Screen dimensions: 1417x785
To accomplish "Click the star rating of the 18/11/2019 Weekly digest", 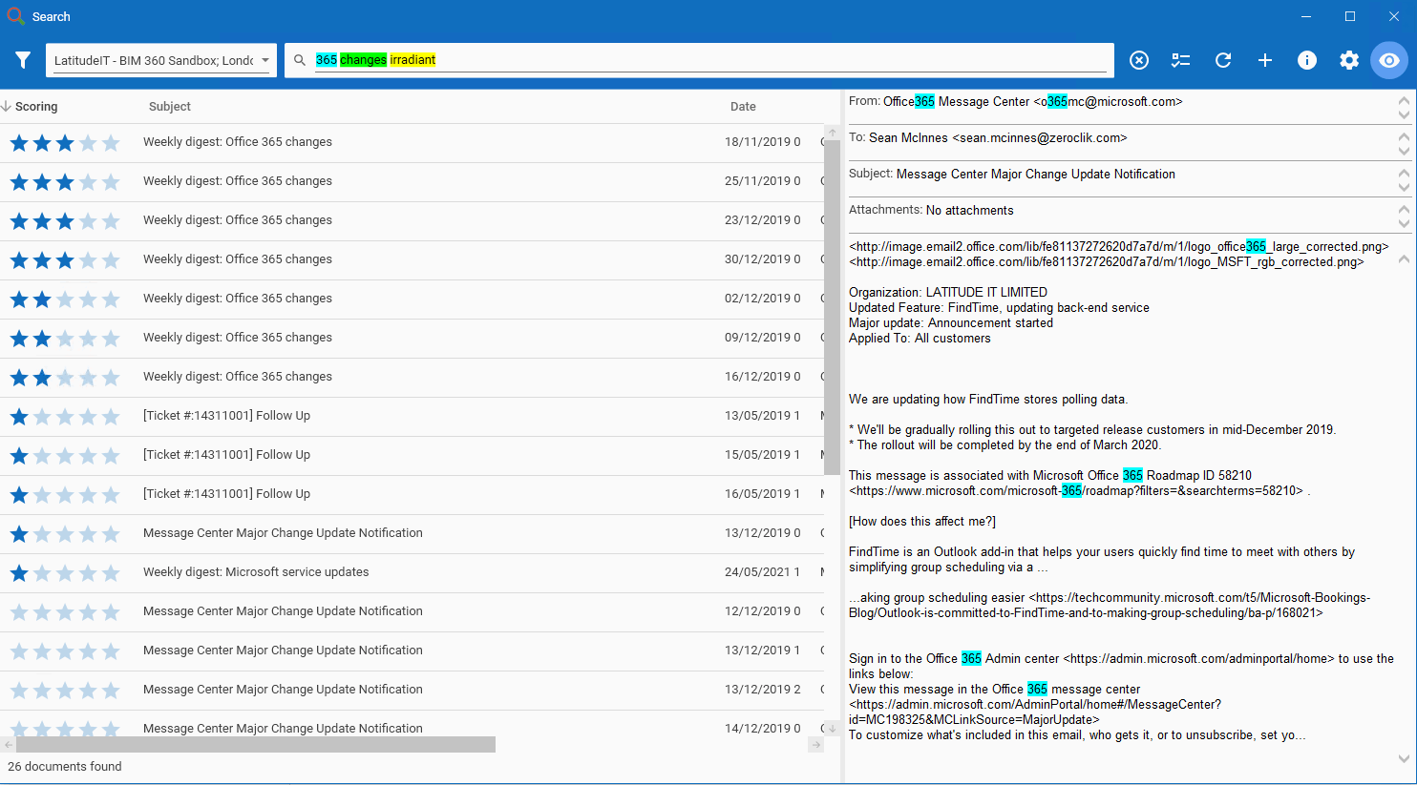I will click(x=65, y=143).
